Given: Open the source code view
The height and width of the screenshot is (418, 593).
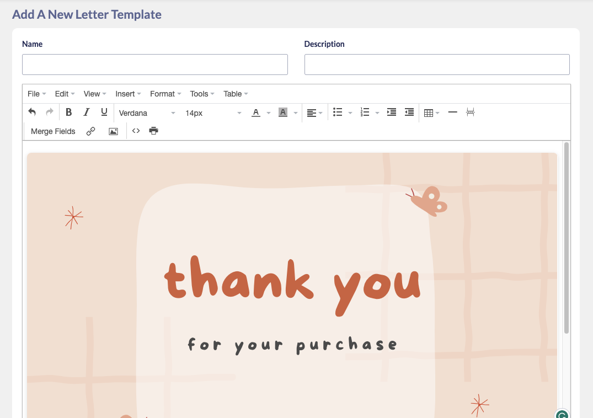Looking at the screenshot, I should coord(136,131).
